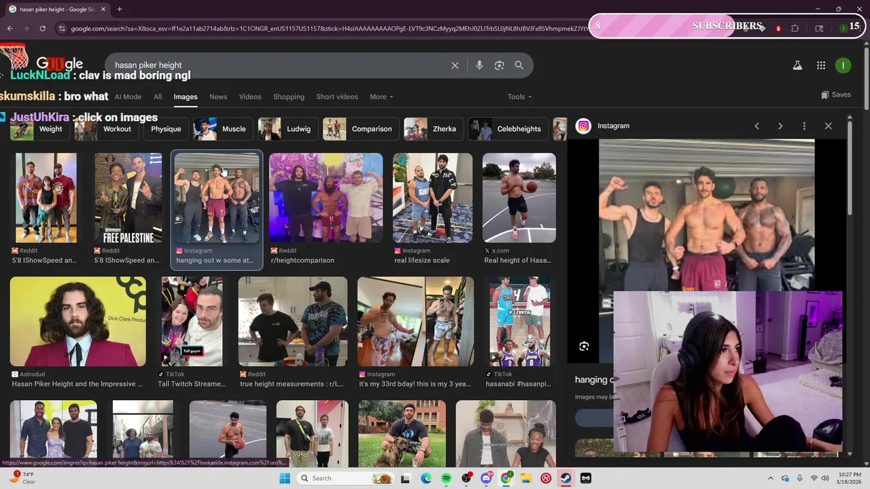The height and width of the screenshot is (489, 870).
Task: Open Google Lens image search
Action: 500,65
